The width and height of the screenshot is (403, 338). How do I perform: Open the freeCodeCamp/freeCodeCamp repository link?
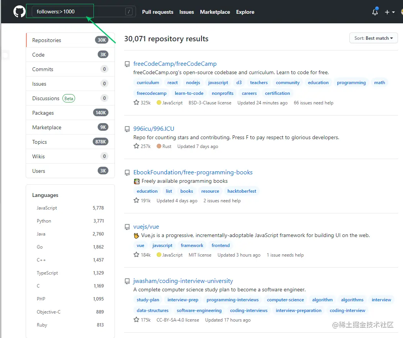175,63
